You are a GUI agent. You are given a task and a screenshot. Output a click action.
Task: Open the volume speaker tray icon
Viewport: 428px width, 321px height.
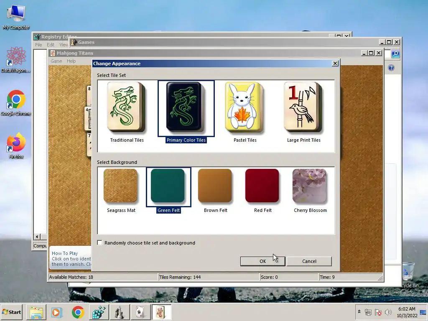pyautogui.click(x=388, y=312)
